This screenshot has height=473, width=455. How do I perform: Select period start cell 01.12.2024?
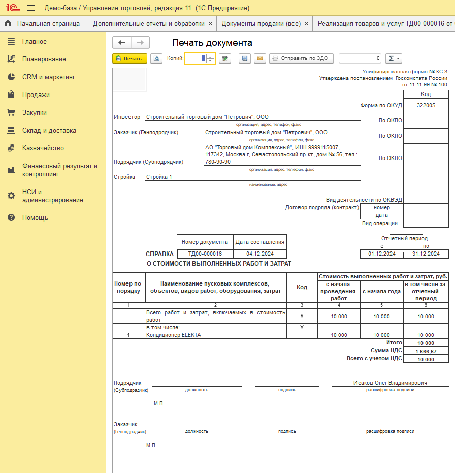point(382,254)
